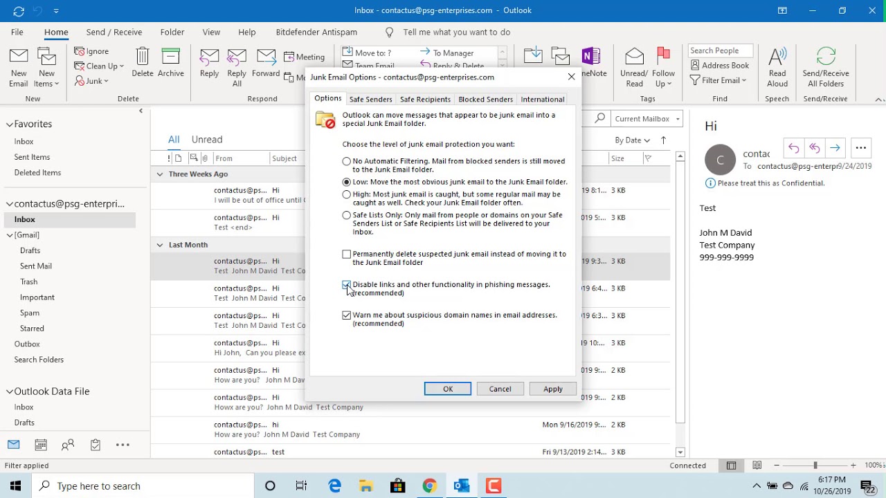Click Apply in Junk Email Options
Image resolution: width=886 pixels, height=498 pixels.
tap(553, 389)
